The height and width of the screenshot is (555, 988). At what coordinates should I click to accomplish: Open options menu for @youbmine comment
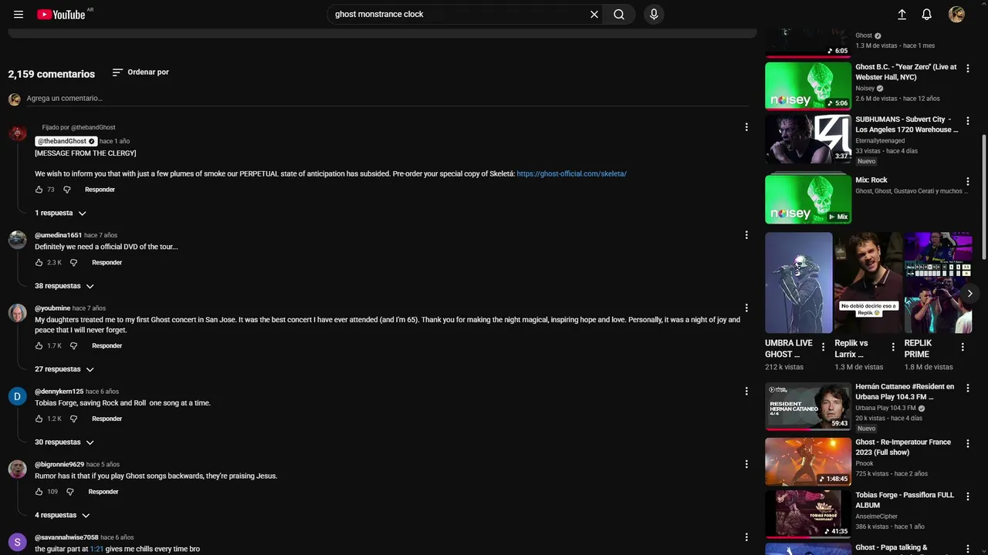tap(746, 308)
